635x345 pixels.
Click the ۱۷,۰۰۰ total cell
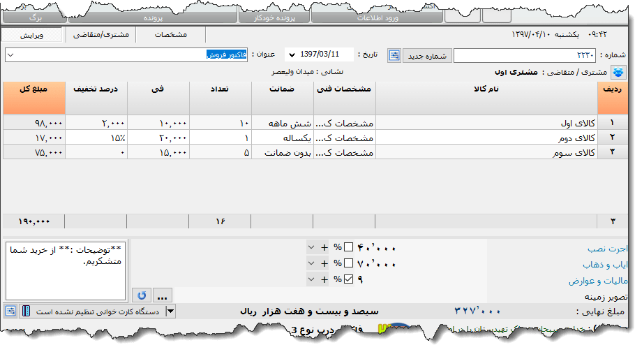34,138
